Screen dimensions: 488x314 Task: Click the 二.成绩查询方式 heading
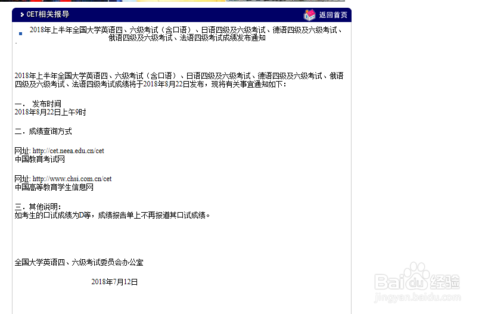coord(43,131)
